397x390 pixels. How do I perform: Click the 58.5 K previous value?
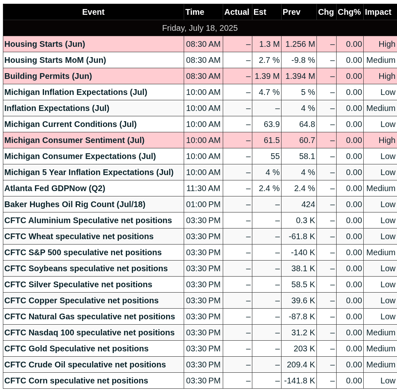(x=303, y=284)
